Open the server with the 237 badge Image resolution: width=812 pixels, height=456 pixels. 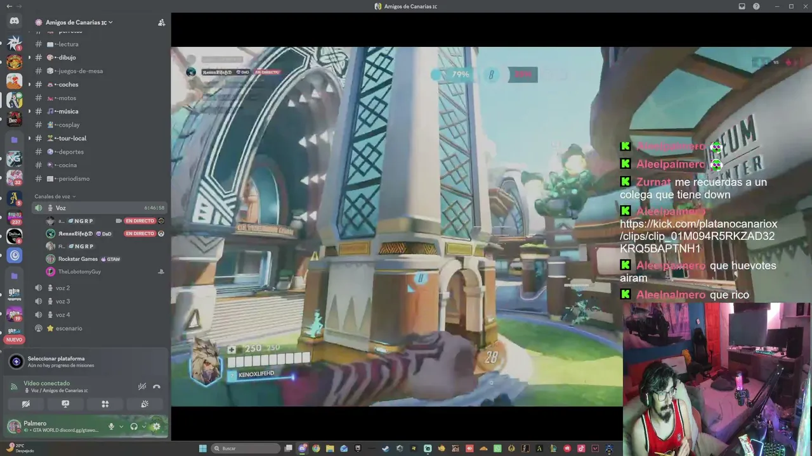point(14,217)
